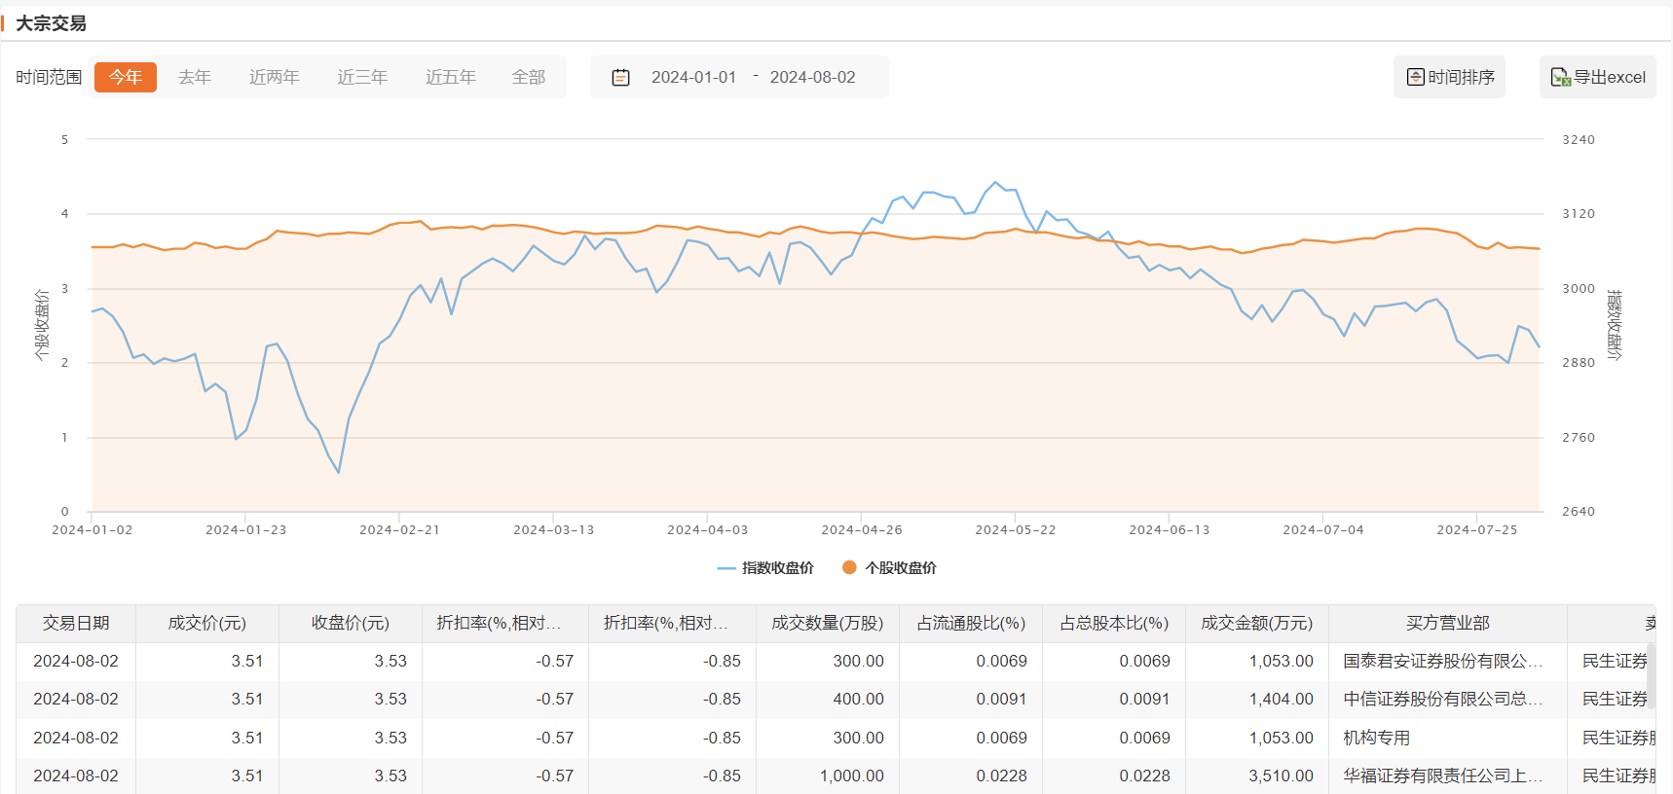Select 近两年 time range option
1673x794 pixels.
coord(274,77)
